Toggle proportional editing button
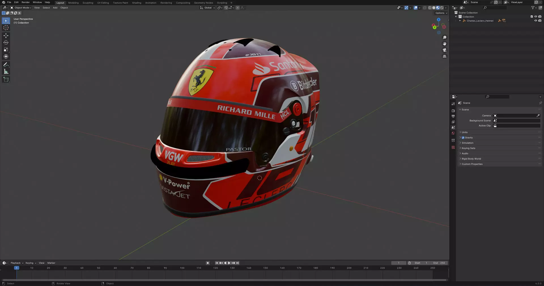544x286 pixels. click(x=237, y=8)
